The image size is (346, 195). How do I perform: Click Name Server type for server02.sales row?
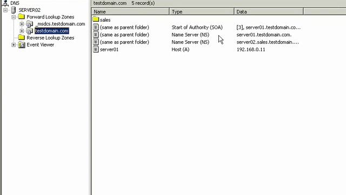pyautogui.click(x=190, y=42)
